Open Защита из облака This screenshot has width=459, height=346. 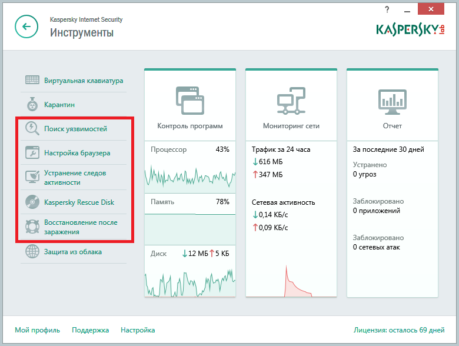coord(73,252)
